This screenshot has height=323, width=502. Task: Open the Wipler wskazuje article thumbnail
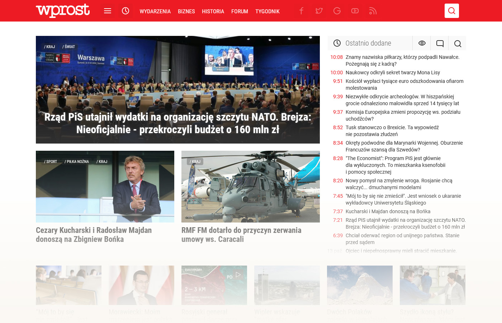click(x=287, y=285)
